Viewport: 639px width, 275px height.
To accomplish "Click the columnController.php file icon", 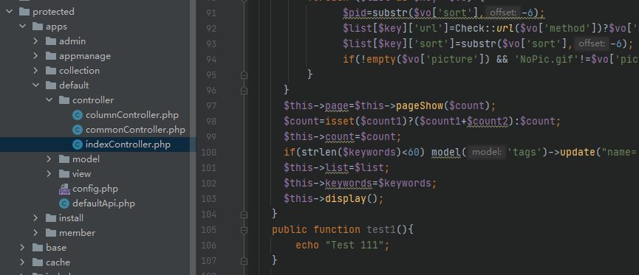I will (x=77, y=115).
